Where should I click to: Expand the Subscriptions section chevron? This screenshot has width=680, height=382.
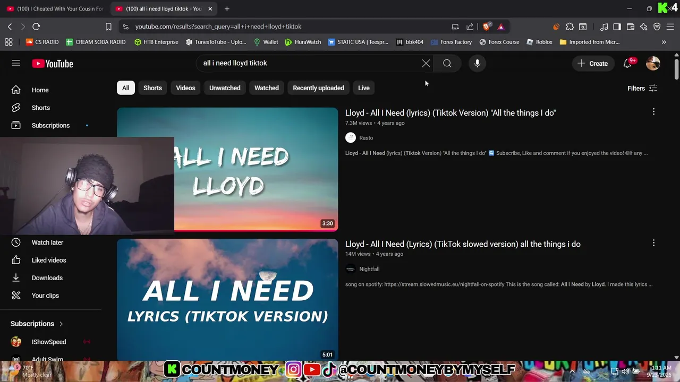(61, 324)
